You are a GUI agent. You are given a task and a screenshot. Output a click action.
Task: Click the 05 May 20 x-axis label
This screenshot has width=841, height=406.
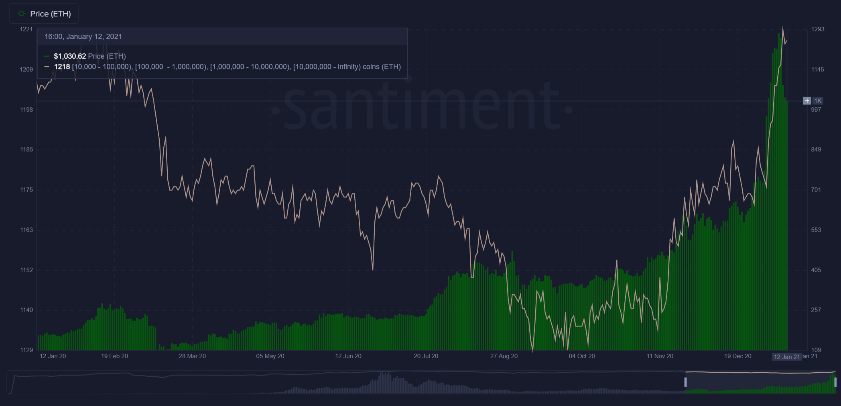pyautogui.click(x=270, y=356)
